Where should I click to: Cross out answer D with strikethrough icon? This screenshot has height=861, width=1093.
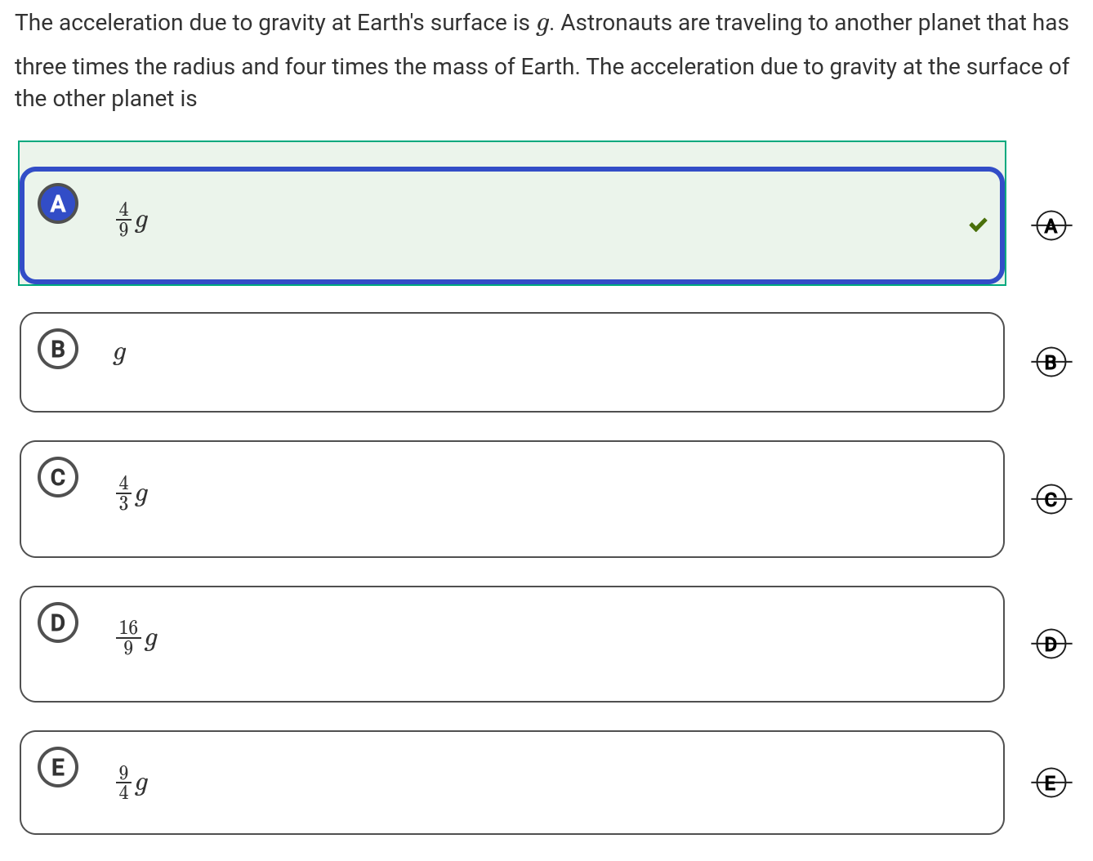1051,644
